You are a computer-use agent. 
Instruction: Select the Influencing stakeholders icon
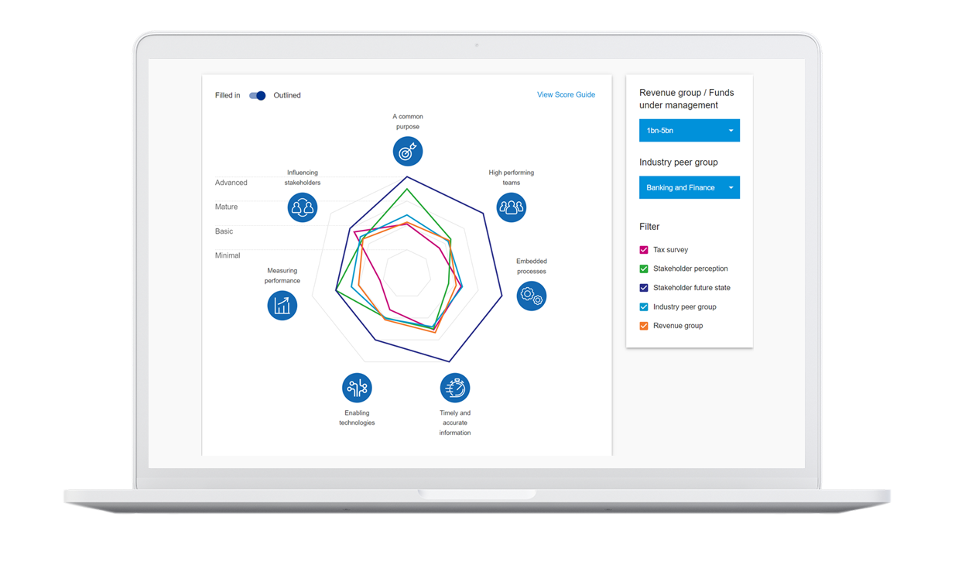pos(302,207)
